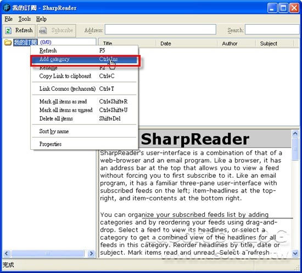Select Add category in context menu
The width and height of the screenshot is (302, 273).
point(84,59)
